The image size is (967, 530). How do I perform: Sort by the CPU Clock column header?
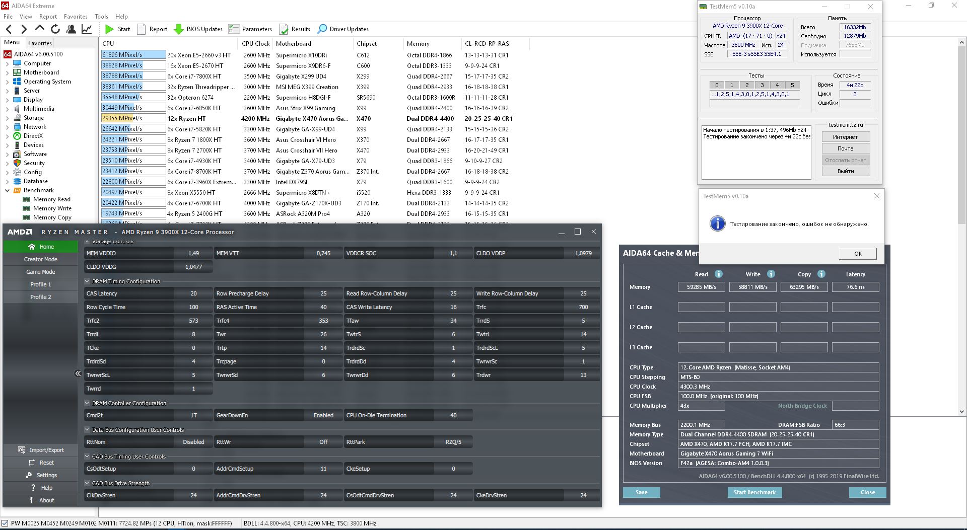point(256,44)
